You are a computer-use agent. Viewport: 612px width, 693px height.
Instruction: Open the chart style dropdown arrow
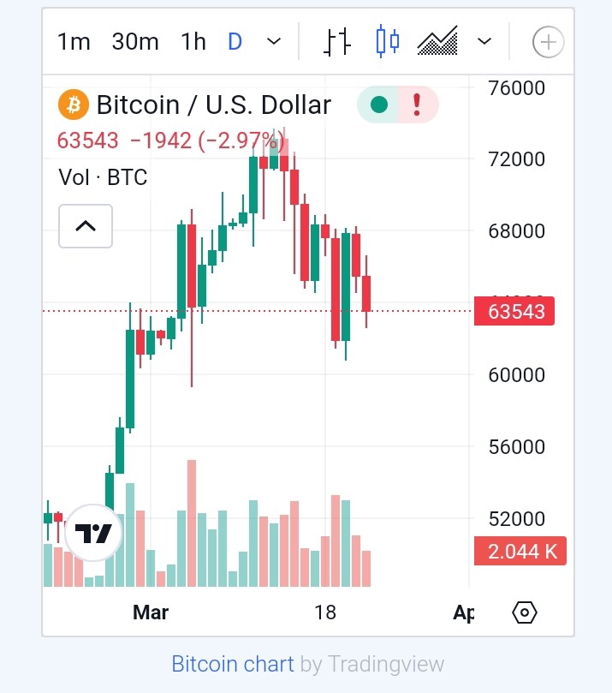point(484,41)
